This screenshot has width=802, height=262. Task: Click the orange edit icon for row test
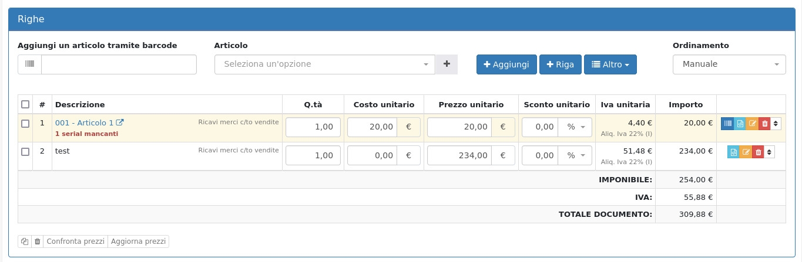(x=746, y=152)
